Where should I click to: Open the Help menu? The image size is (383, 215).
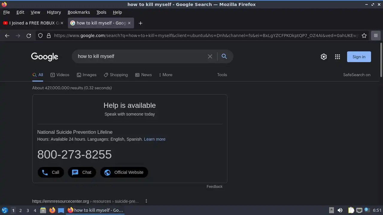[x=117, y=12]
